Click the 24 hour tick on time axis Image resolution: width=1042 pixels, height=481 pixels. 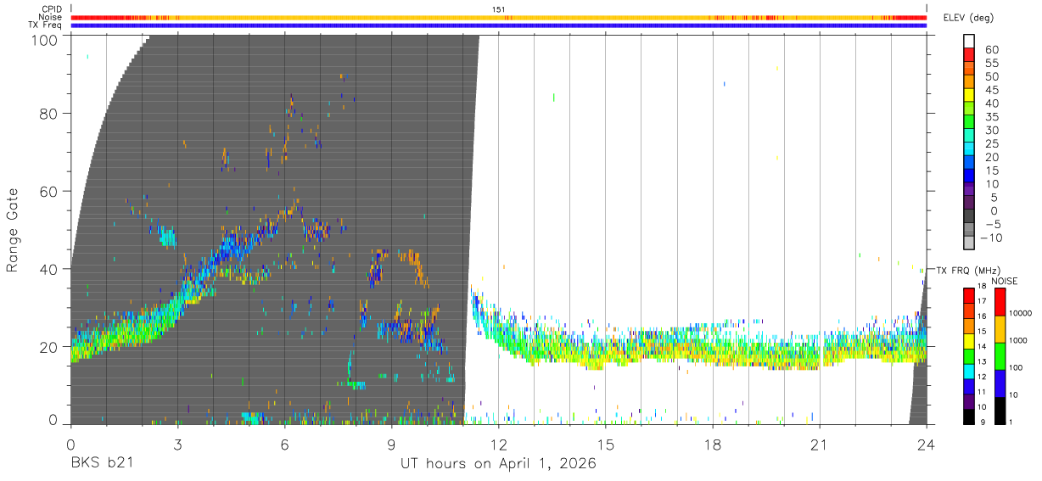pyautogui.click(x=927, y=444)
